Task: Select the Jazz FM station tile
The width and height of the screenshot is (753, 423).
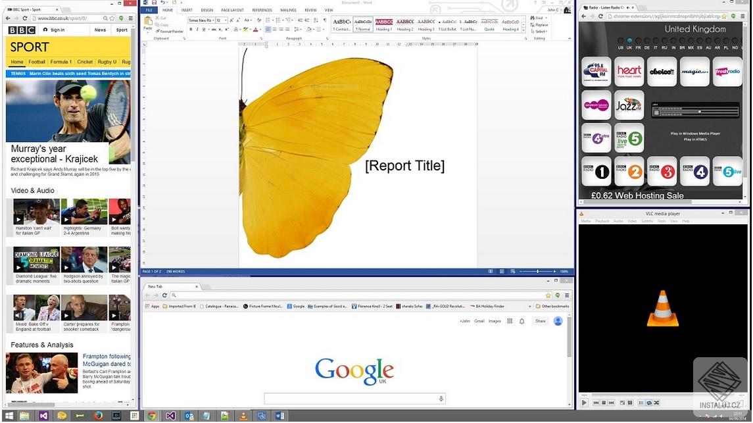Action: 629,105
